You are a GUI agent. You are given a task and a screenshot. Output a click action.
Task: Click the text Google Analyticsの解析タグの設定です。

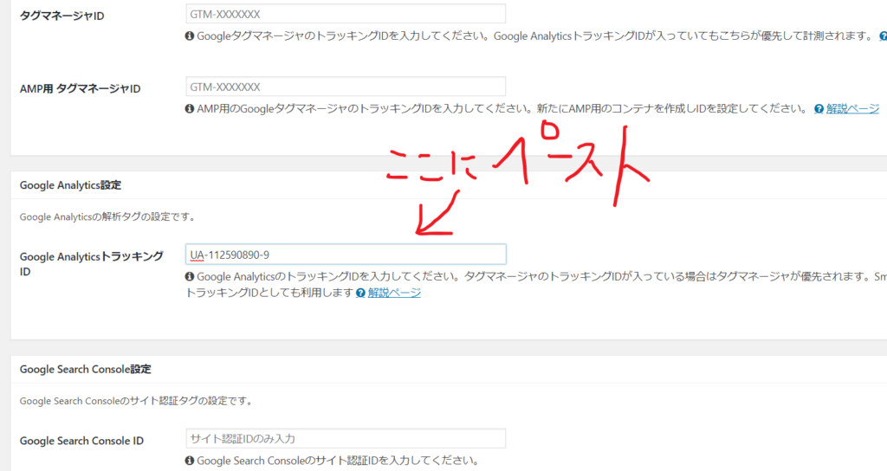[x=108, y=217]
